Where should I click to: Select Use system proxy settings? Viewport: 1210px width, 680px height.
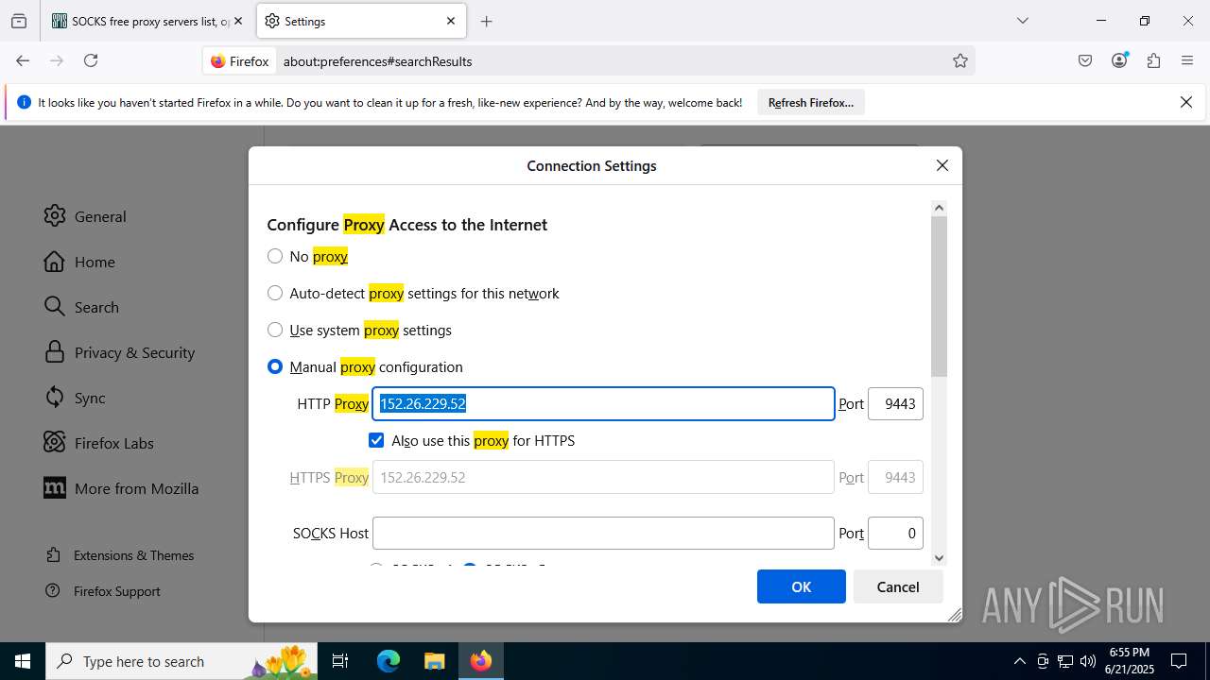275,330
